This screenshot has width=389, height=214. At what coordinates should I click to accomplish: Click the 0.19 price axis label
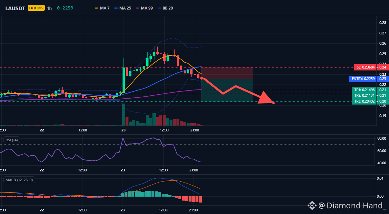pos(382,116)
